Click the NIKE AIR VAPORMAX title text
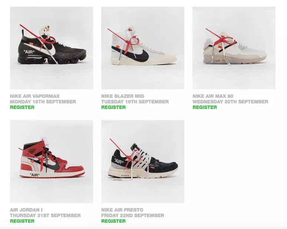287x229 pixels. (35, 96)
